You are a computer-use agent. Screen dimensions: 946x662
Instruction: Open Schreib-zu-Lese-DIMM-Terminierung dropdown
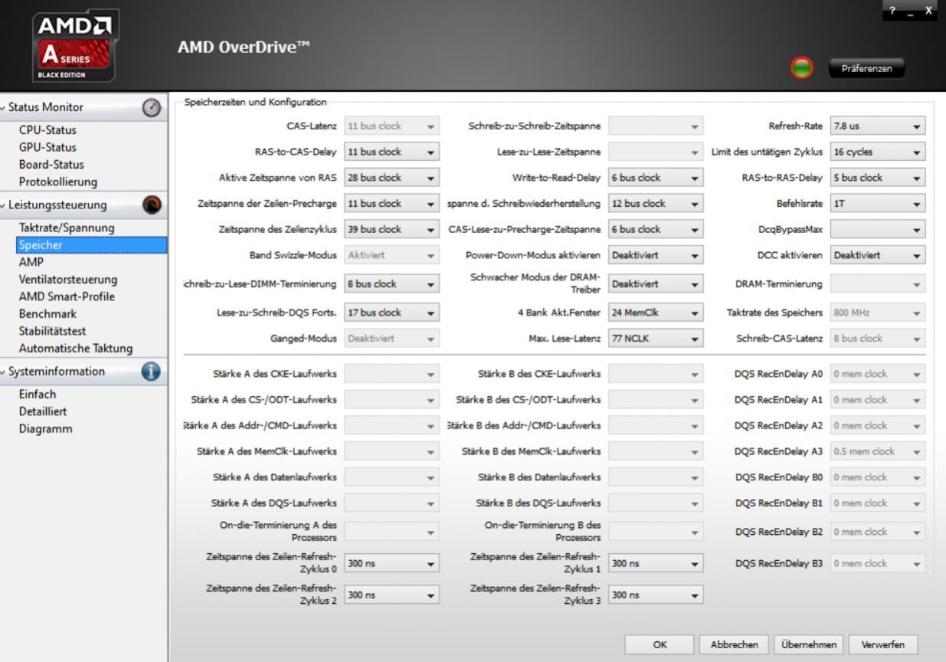coord(392,283)
